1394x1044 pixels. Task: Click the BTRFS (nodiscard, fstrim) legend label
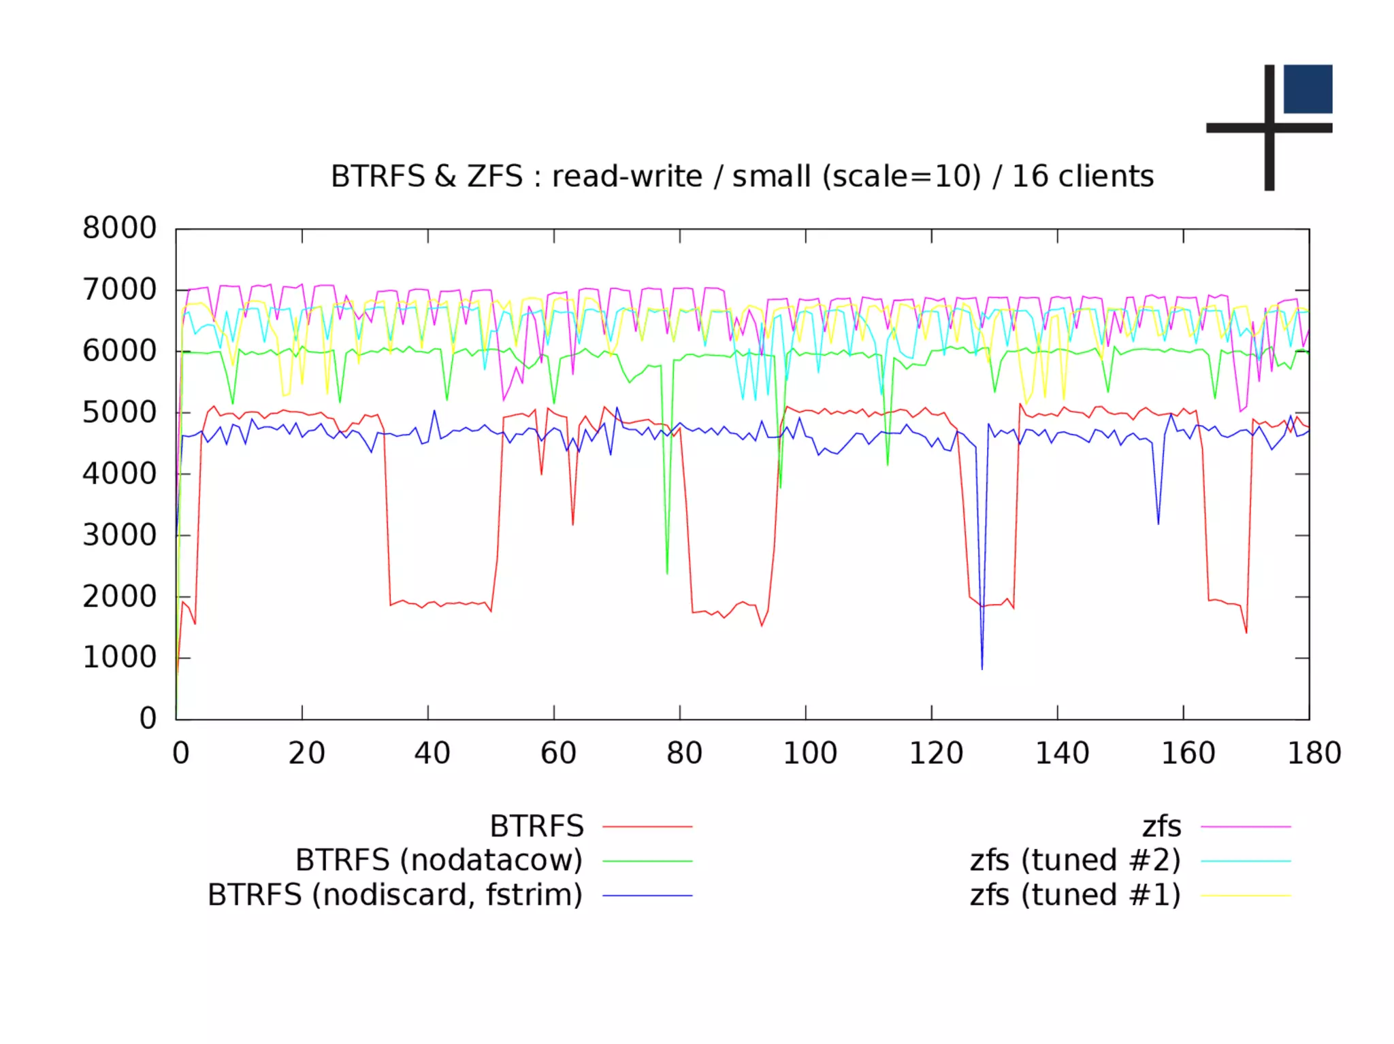pos(395,895)
